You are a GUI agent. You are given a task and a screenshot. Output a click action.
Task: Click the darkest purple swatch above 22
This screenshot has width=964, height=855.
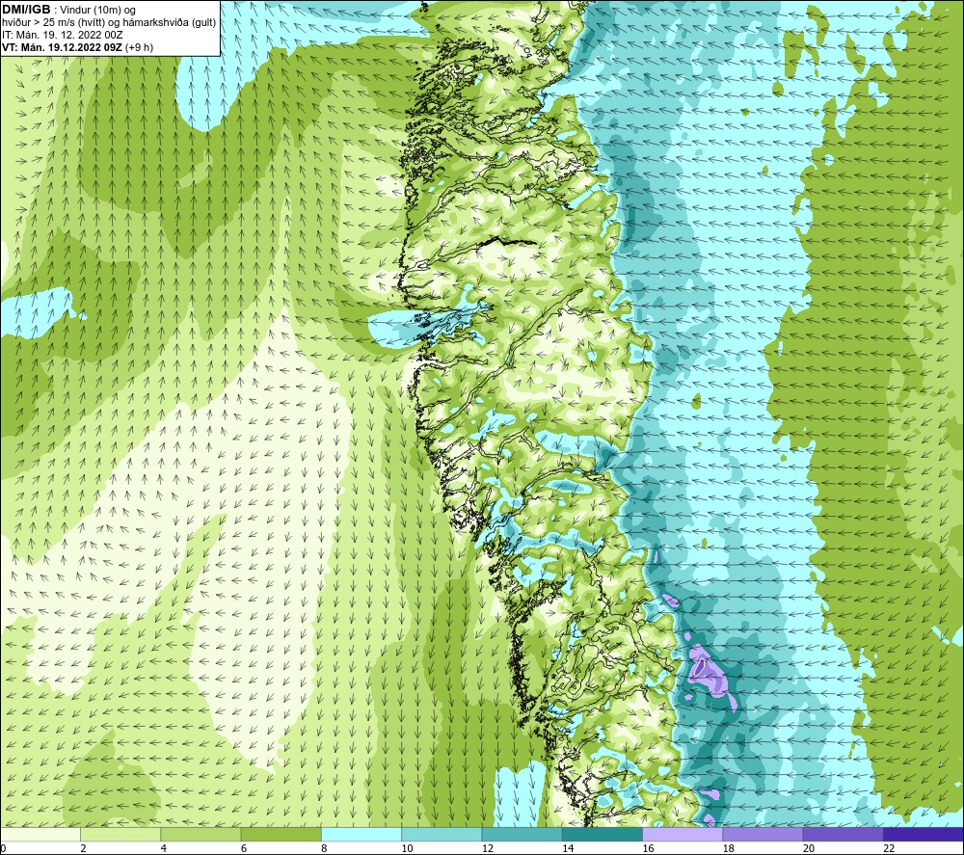pos(923,834)
